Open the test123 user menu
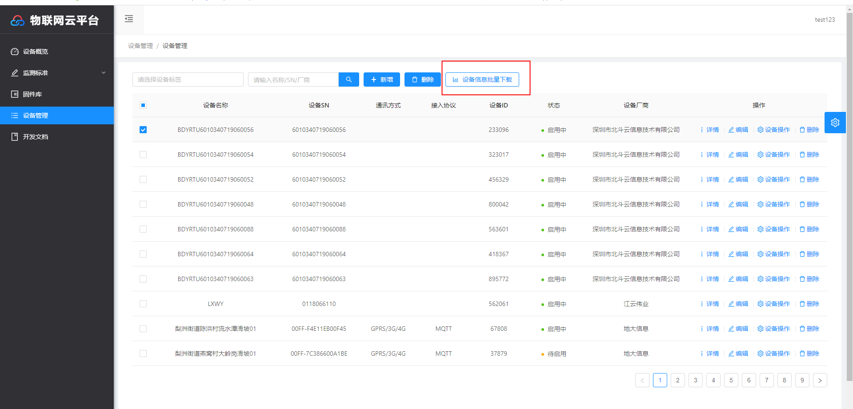 (x=825, y=20)
